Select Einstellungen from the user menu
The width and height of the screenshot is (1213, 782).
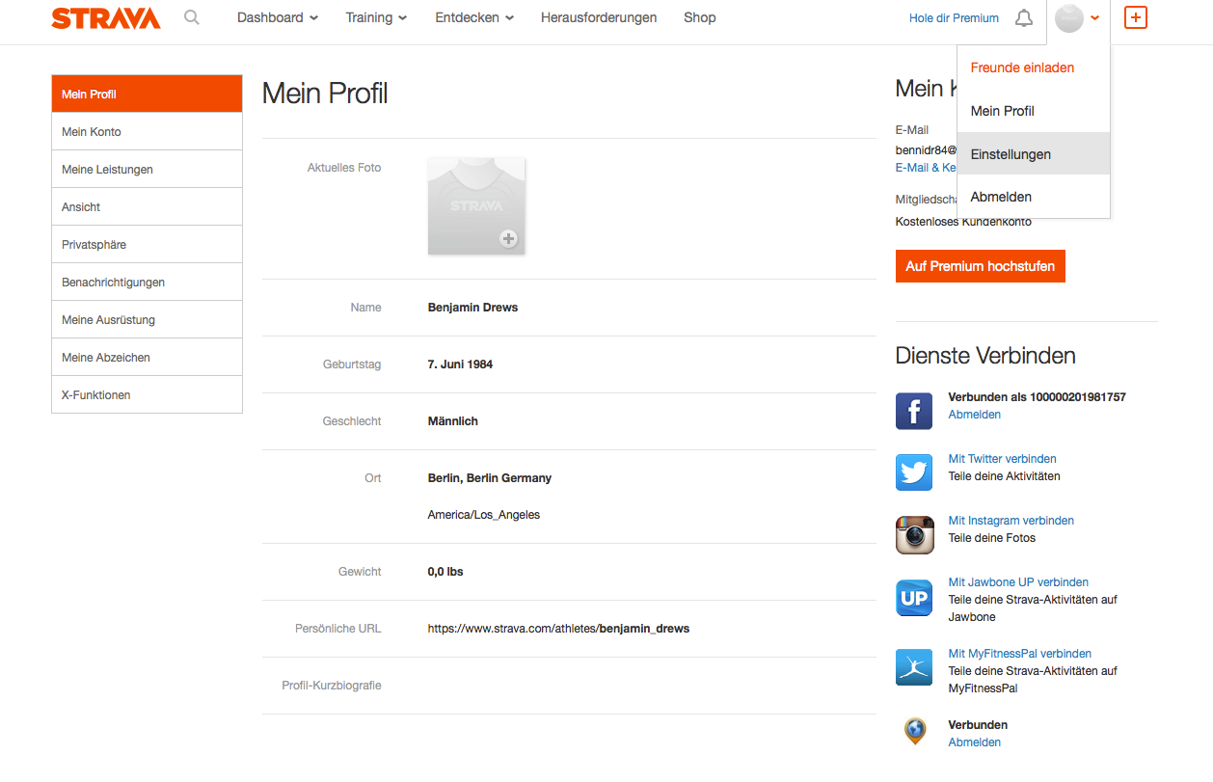tap(1011, 154)
